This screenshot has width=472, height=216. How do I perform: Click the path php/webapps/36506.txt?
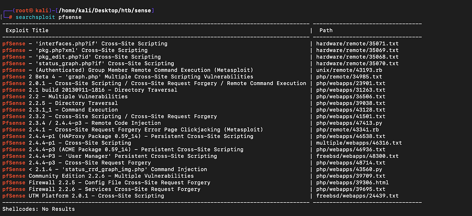(x=351, y=97)
